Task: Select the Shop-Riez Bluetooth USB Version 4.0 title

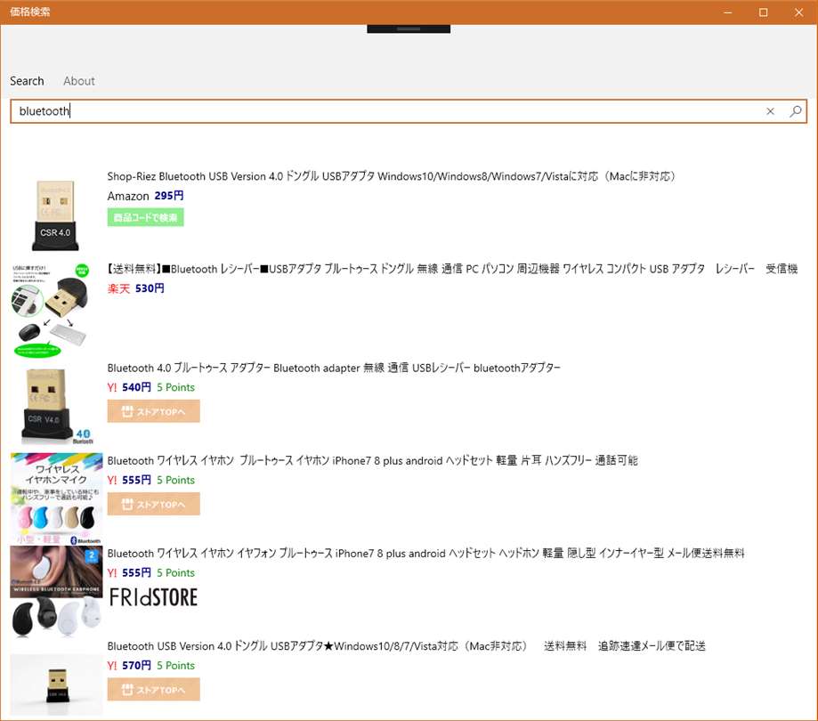Action: pyautogui.click(x=392, y=176)
